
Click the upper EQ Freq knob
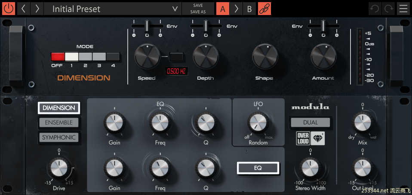coord(160,123)
